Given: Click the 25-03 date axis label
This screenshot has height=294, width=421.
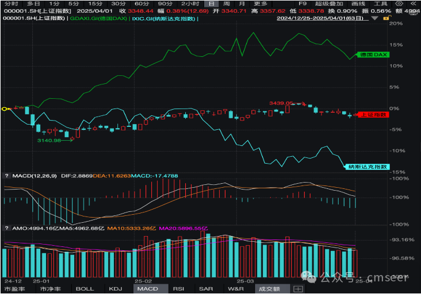Looking at the screenshot, I should point(245,281).
